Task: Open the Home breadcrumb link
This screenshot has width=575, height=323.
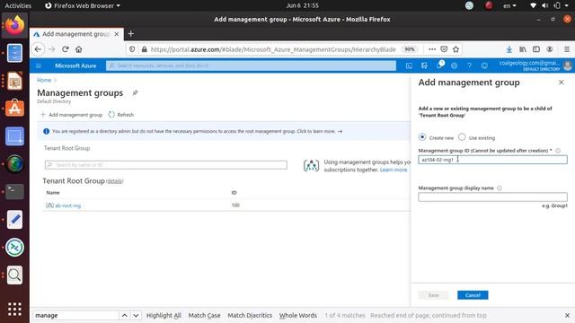Action: point(44,80)
